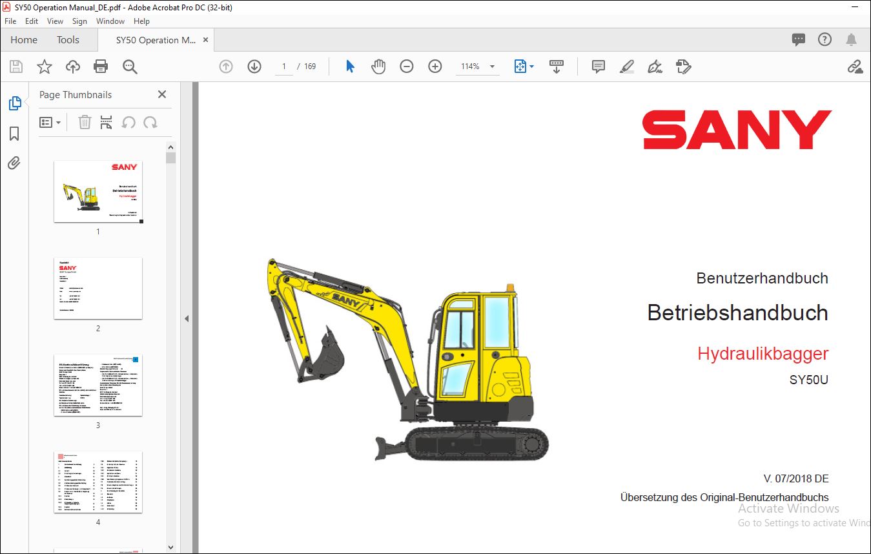This screenshot has width=871, height=554.
Task: Print the document
Action: click(101, 67)
